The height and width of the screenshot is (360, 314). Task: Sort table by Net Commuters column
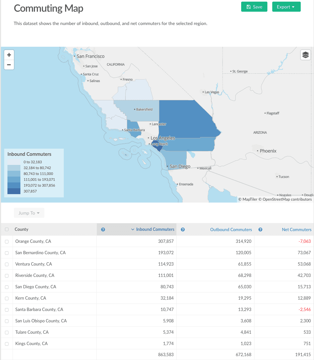(x=297, y=230)
